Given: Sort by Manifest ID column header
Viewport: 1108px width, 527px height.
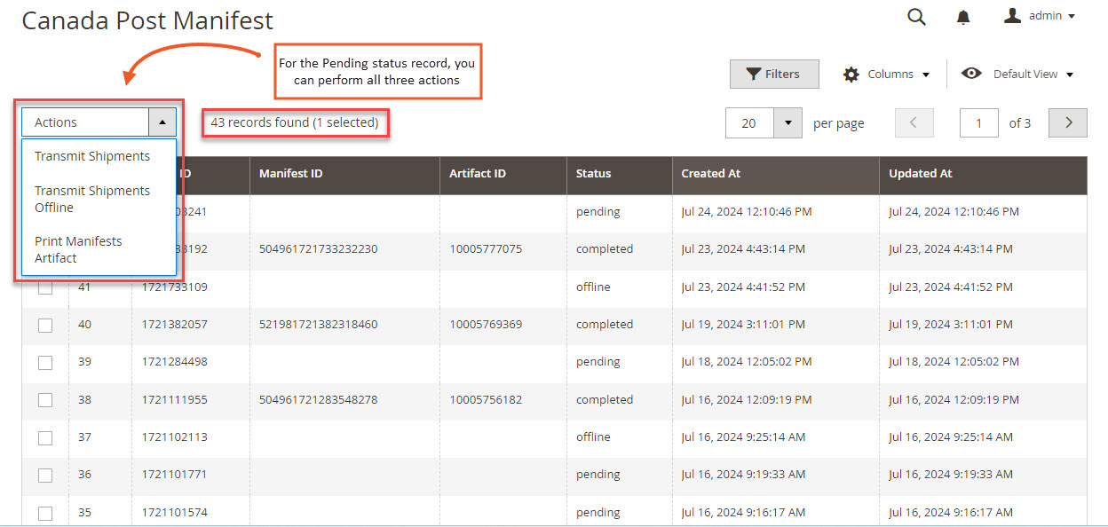Looking at the screenshot, I should click(x=344, y=174).
